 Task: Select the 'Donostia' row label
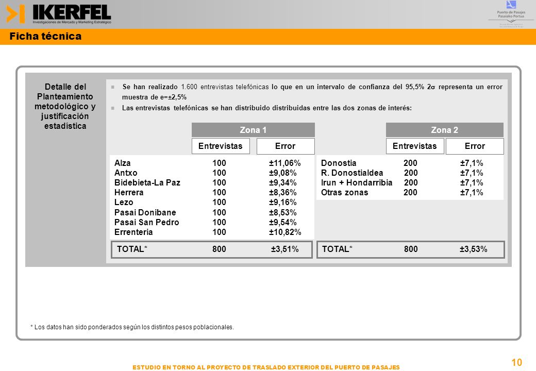tap(339, 163)
